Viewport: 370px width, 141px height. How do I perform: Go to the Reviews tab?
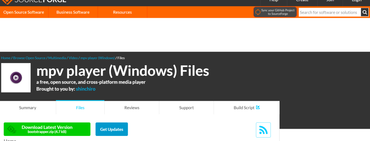[132, 108]
